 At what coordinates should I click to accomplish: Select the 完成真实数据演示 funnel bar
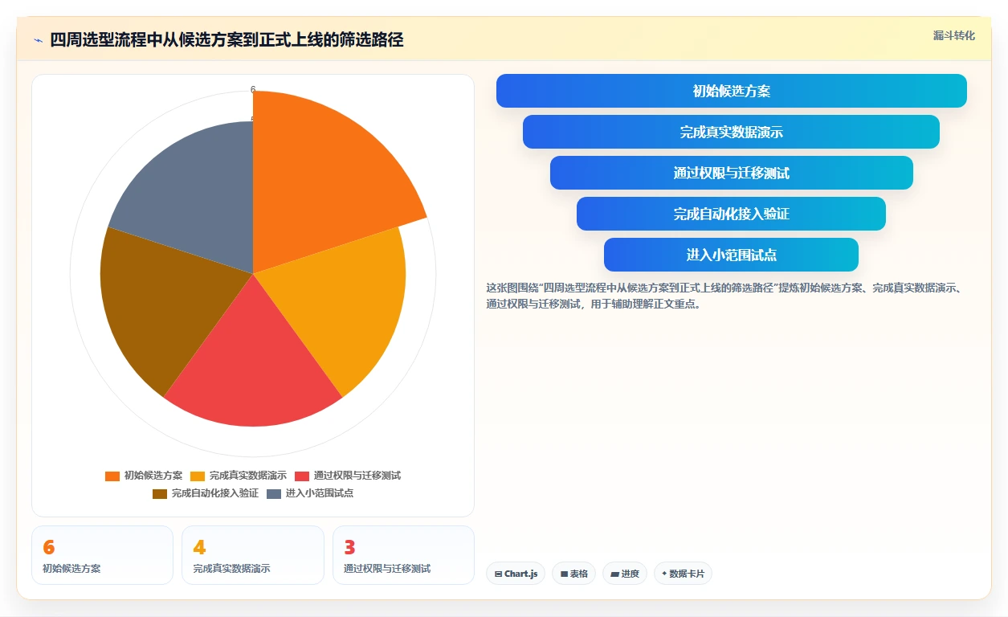pyautogui.click(x=731, y=132)
